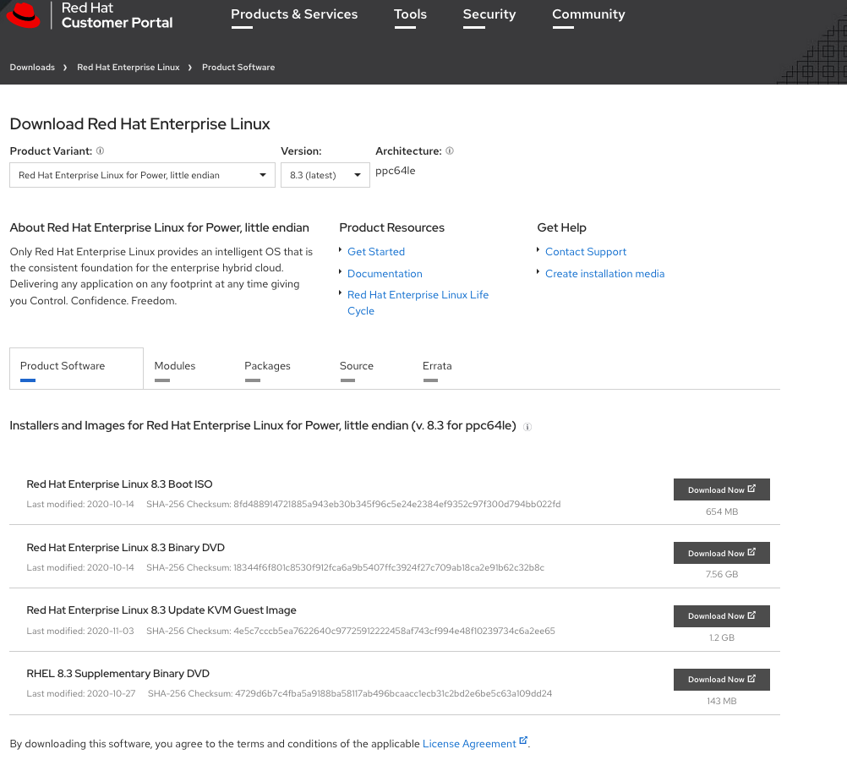Click the Red Hat fedora logo
This screenshot has width=847, height=771.
(x=23, y=14)
